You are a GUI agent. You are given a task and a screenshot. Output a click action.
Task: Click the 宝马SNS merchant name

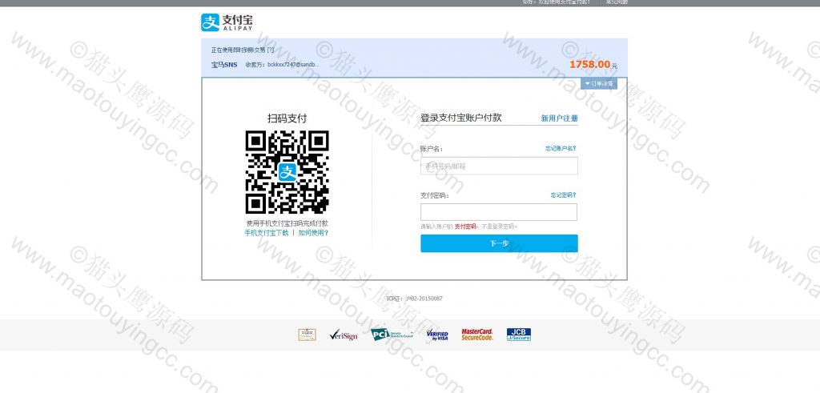[x=224, y=65]
